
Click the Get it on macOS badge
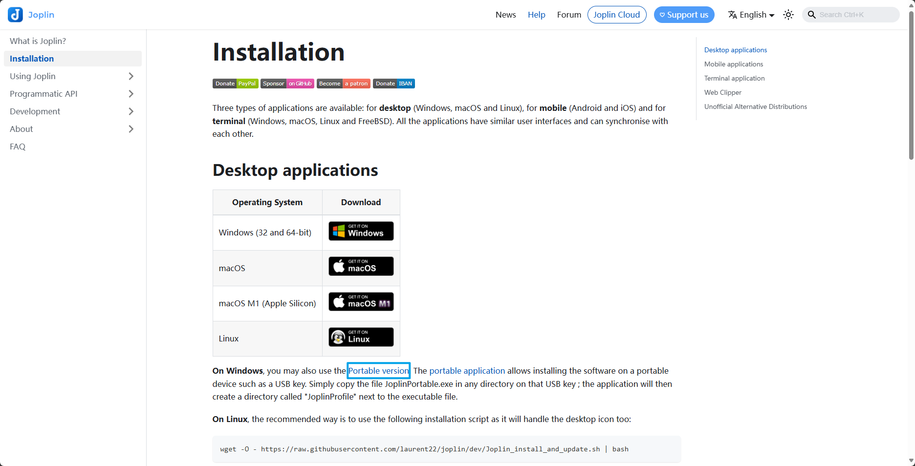[361, 266]
